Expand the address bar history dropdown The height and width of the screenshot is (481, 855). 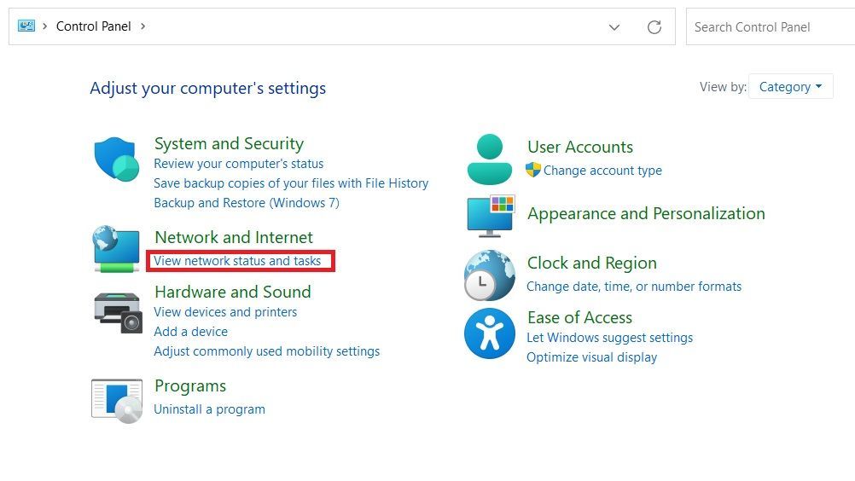point(614,27)
